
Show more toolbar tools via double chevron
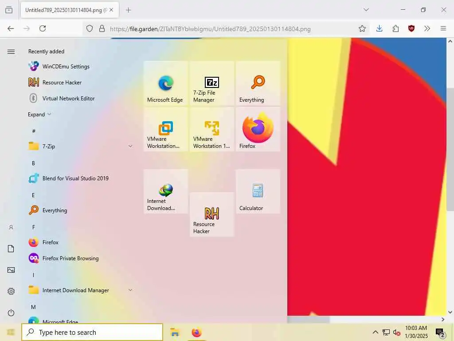click(x=427, y=28)
